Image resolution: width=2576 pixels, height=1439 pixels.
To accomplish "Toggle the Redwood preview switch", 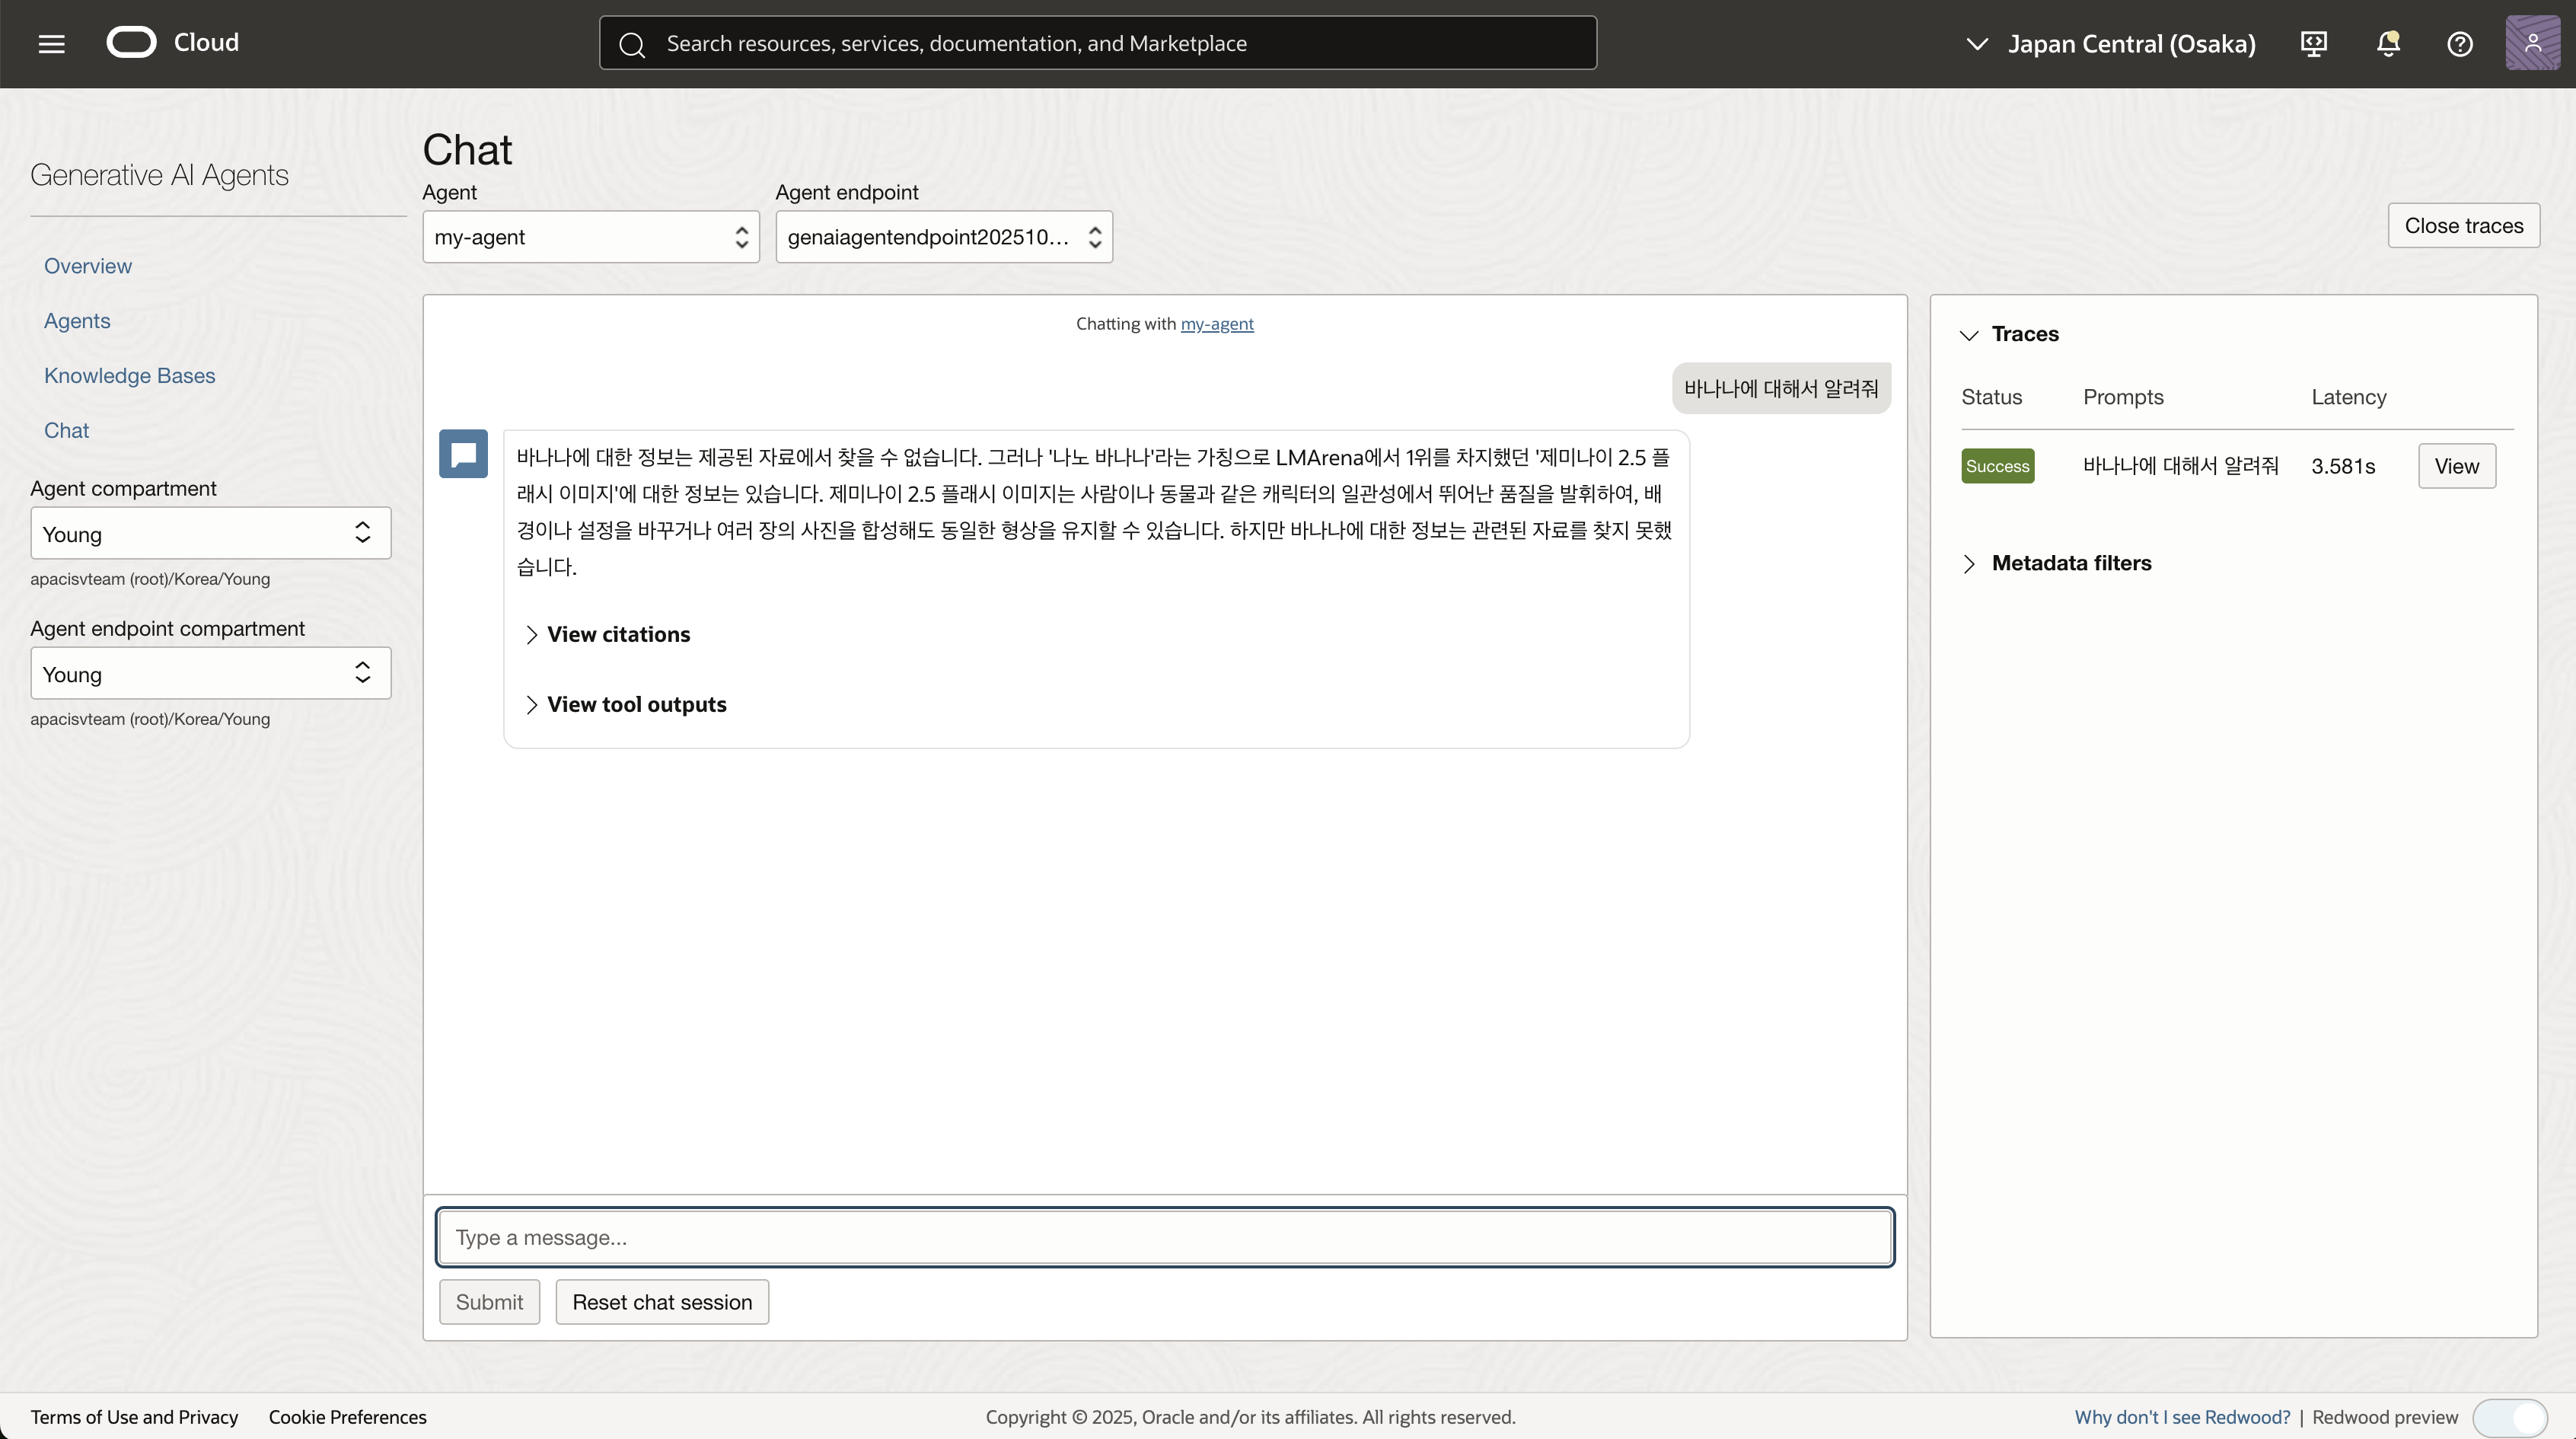I will pyautogui.click(x=2509, y=1417).
